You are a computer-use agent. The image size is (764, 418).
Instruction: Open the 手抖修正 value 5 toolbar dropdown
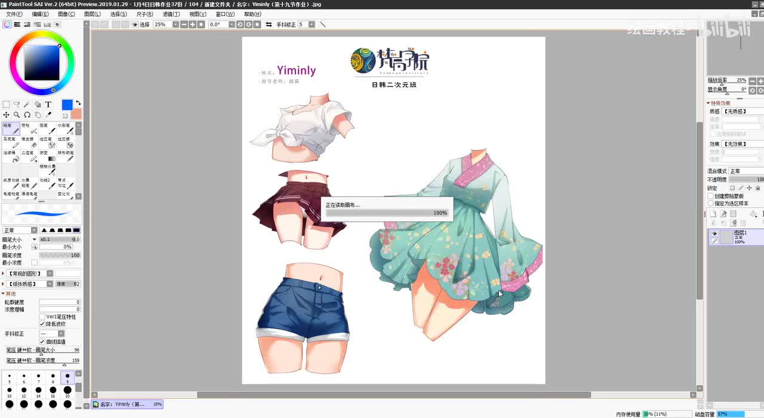[312, 24]
